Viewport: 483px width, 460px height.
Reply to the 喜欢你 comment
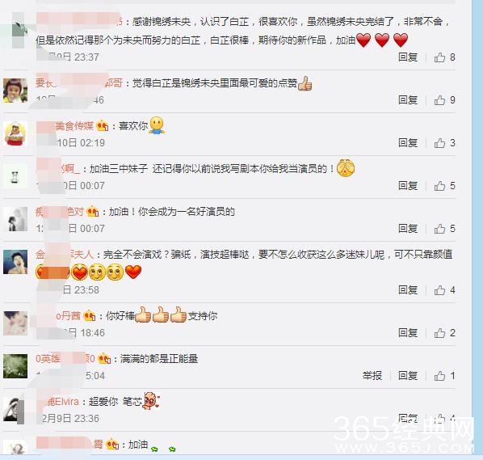click(x=408, y=143)
